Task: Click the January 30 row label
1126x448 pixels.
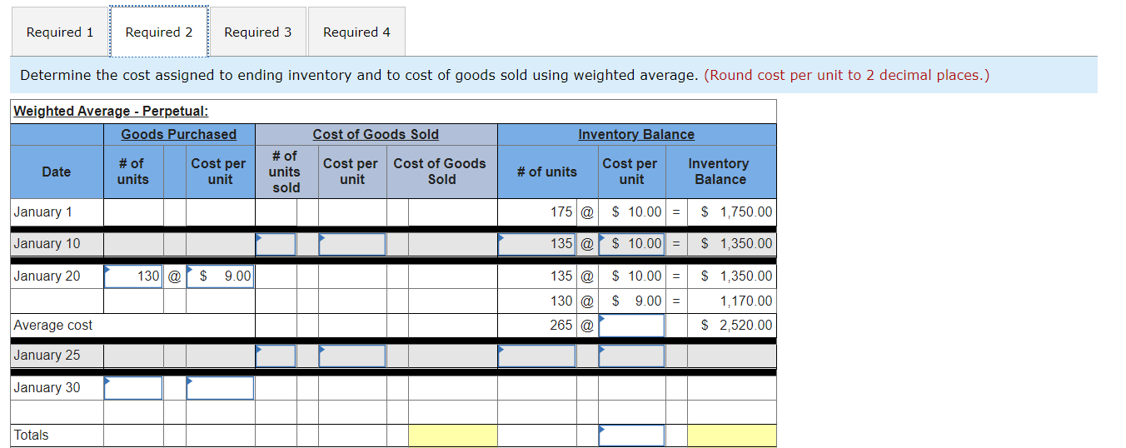Action: coord(47,387)
